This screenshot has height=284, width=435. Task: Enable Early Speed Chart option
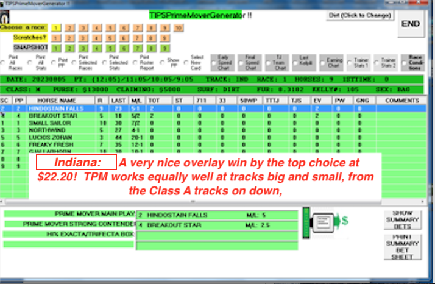click(x=222, y=63)
